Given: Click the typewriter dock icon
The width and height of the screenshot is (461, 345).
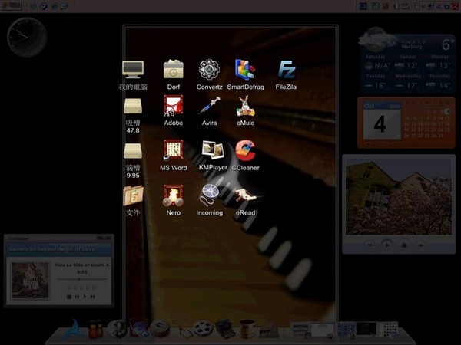Looking at the screenshot, I should tap(225, 329).
